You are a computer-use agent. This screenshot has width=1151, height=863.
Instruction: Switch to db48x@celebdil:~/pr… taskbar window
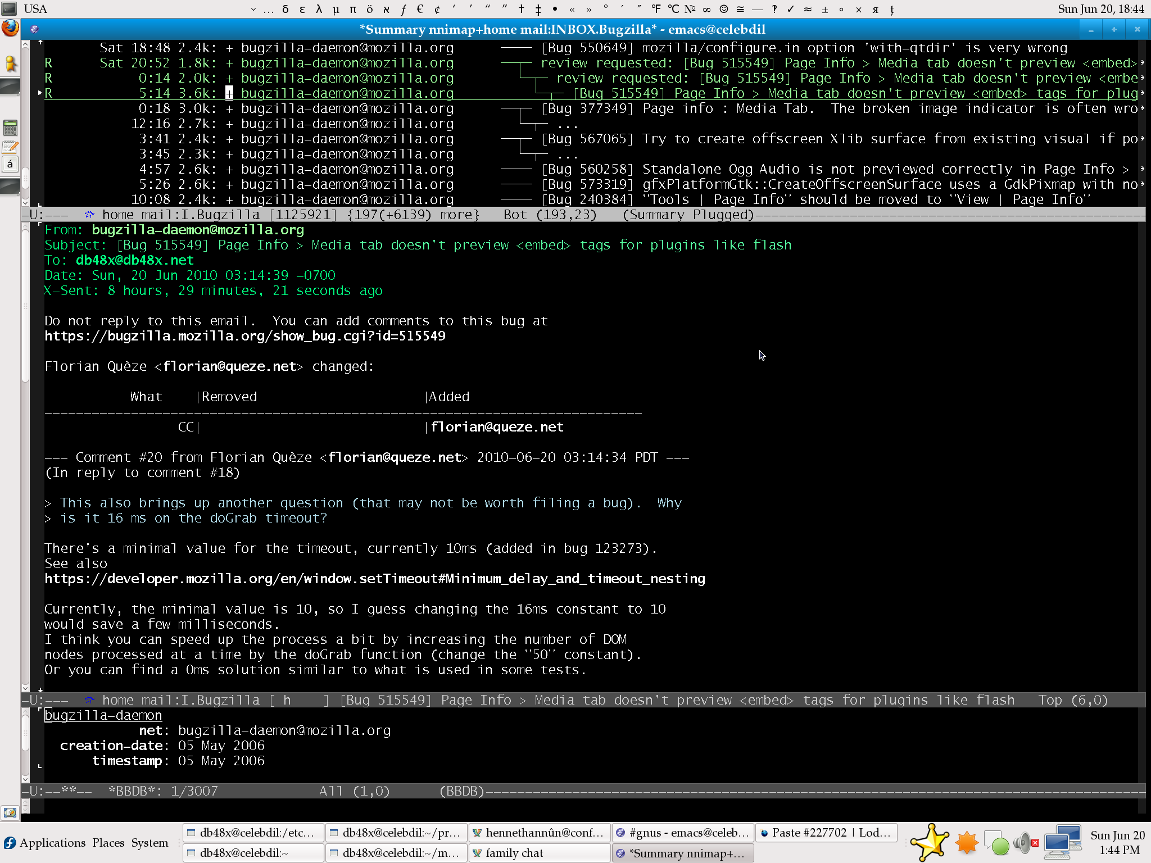(396, 833)
